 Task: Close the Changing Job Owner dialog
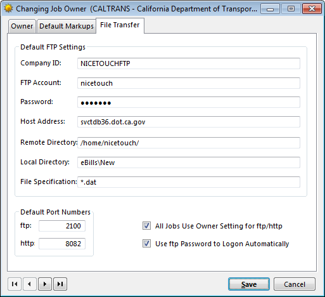312,9
